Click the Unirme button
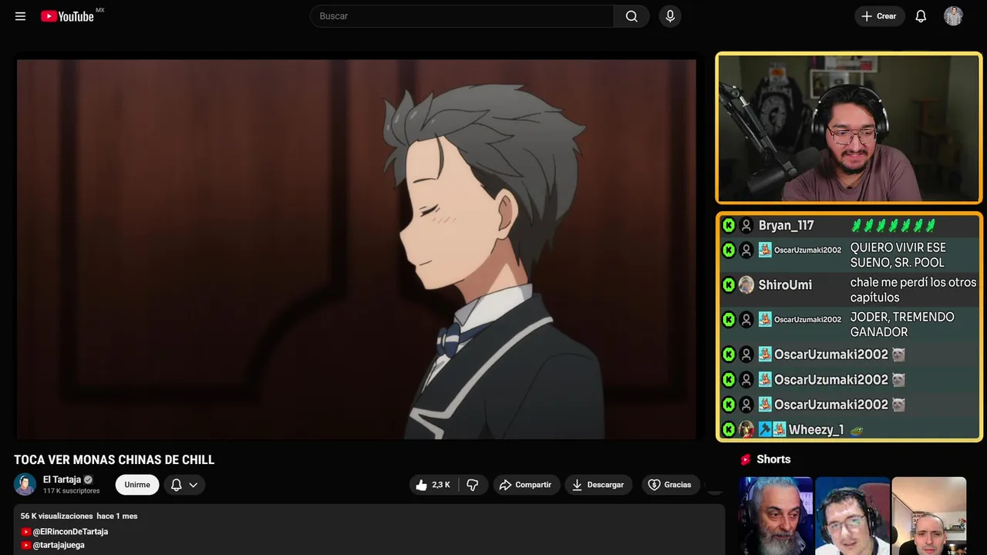Viewport: 987px width, 555px height. (137, 485)
